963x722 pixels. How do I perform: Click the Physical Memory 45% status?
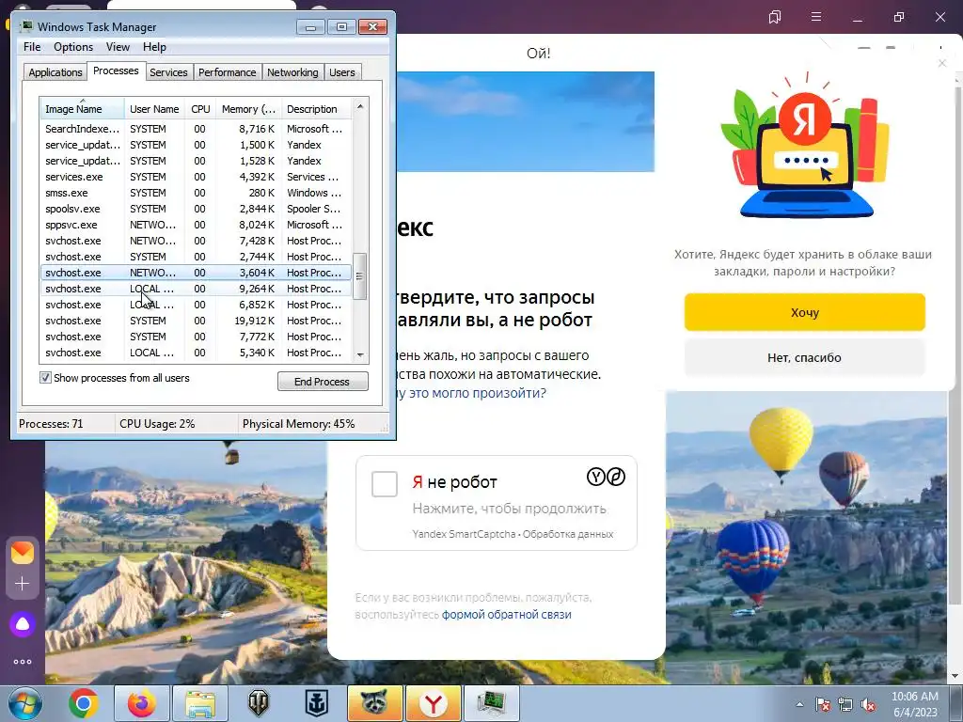[298, 424]
